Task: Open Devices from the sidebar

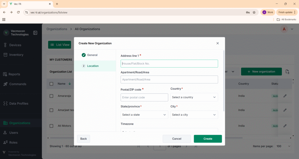Action: (x=15, y=45)
